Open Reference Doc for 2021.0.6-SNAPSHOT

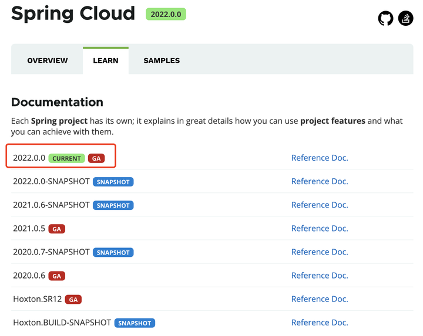click(320, 205)
